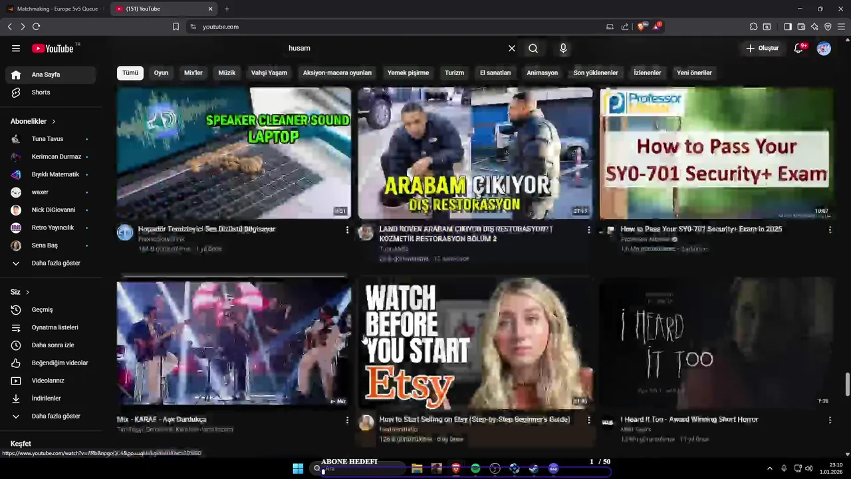
Task: Select the Müzik filter chip
Action: [x=227, y=73]
